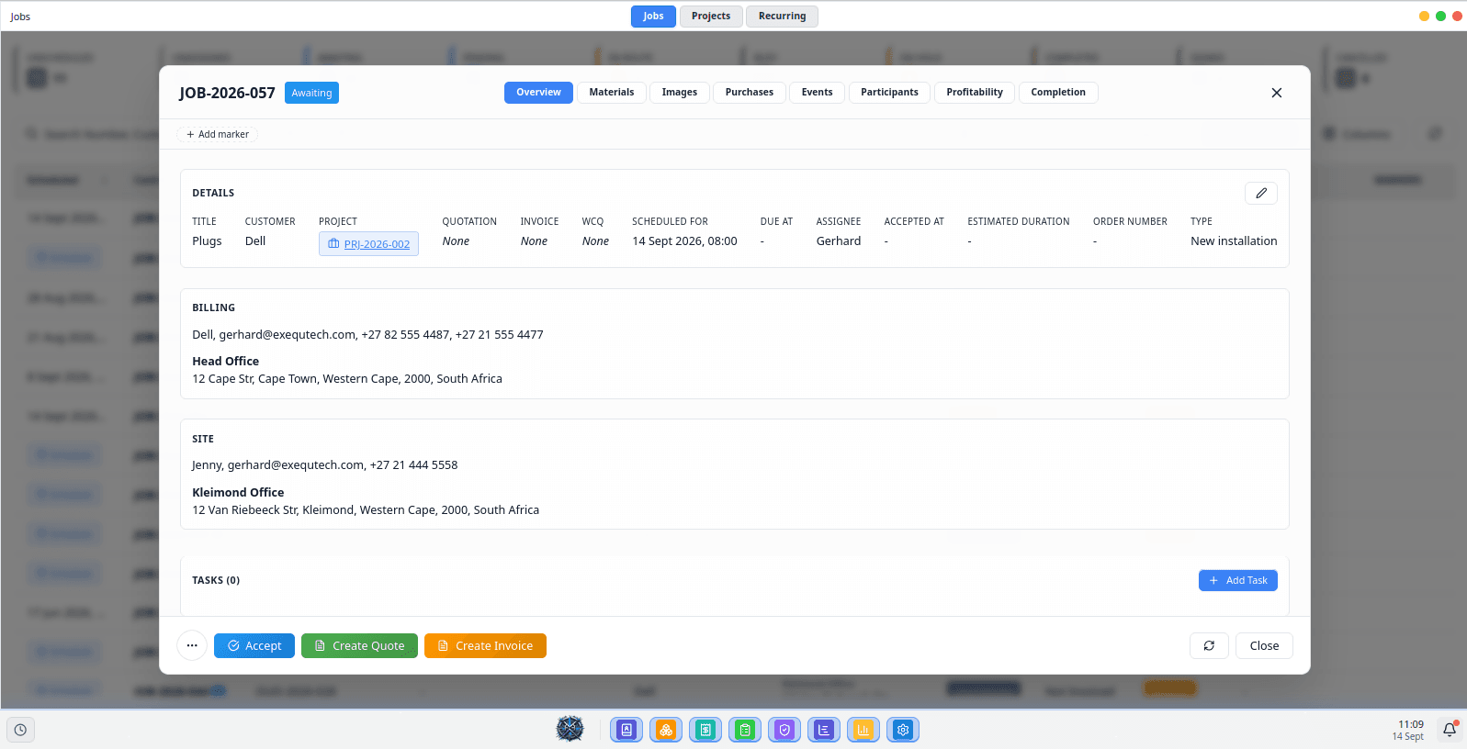Click the compass logo launcher in dock
1467x749 pixels.
tap(570, 729)
